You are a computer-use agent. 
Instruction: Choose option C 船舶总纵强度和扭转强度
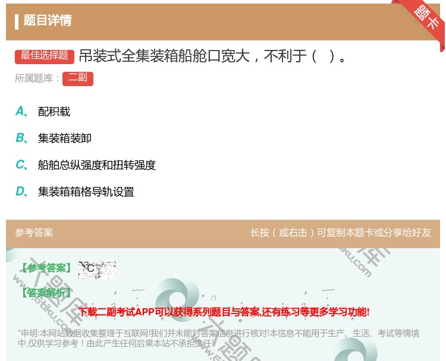[x=97, y=165]
